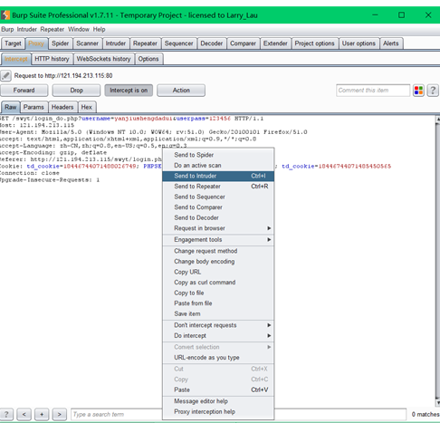Viewport: 440px width, 423px height.
Task: Switch to the Target tab
Action: (13, 43)
